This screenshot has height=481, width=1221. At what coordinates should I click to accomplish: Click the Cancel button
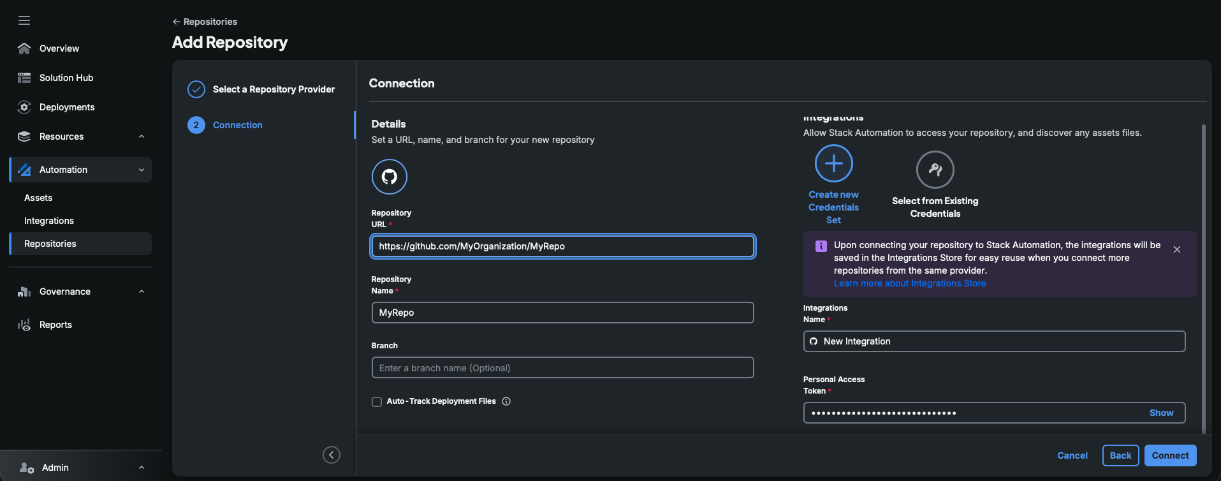[x=1072, y=455]
